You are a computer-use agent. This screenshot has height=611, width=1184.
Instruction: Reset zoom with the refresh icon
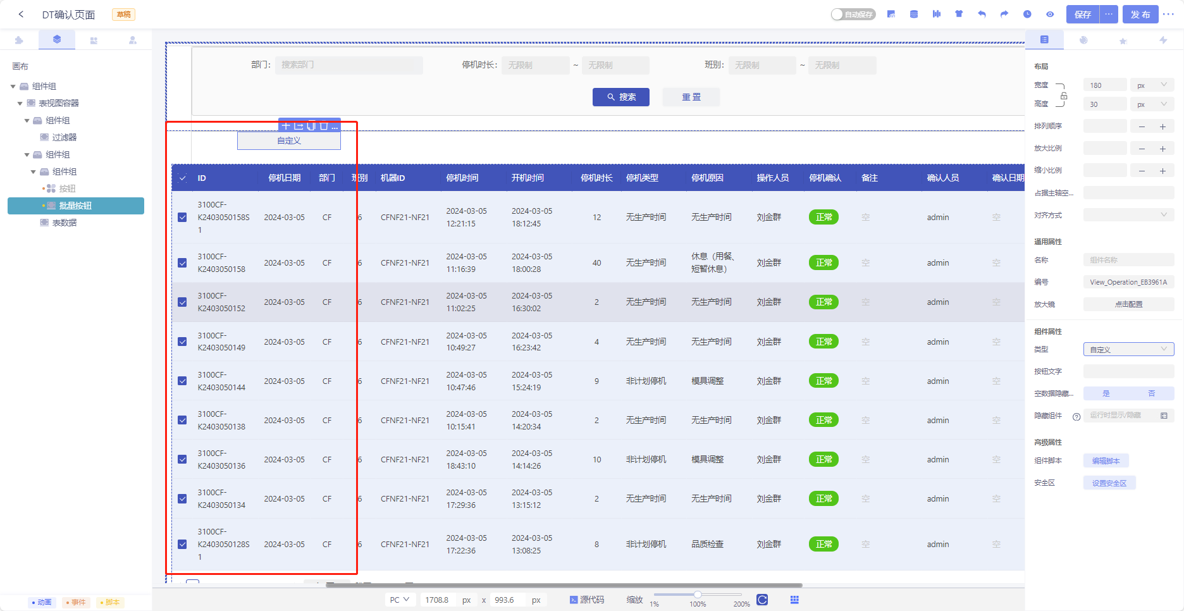pos(762,600)
